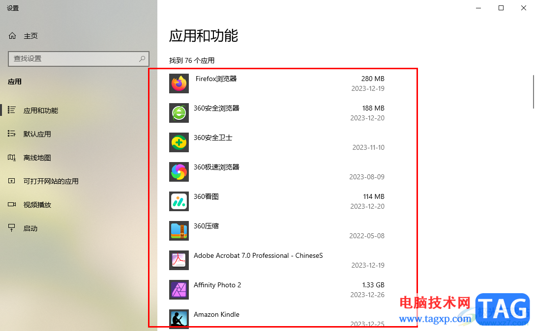The image size is (535, 331).
Task: Click the 离线地图 map icon
Action: pos(12,158)
